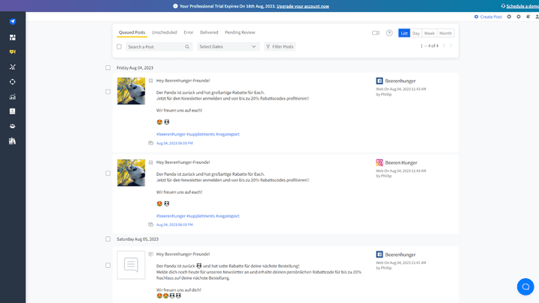Switch to the Unscheduled tab
This screenshot has height=303, width=539.
point(164,32)
